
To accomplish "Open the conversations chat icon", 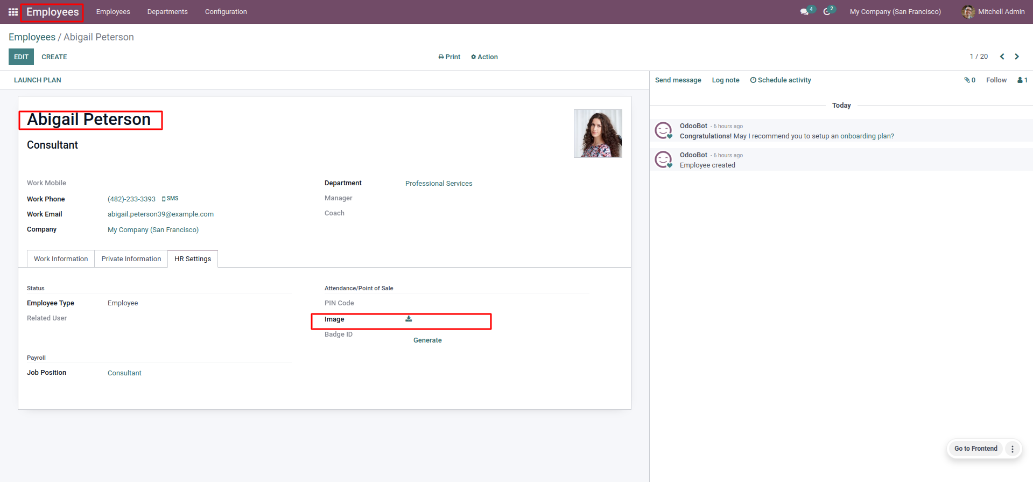I will pyautogui.click(x=805, y=12).
